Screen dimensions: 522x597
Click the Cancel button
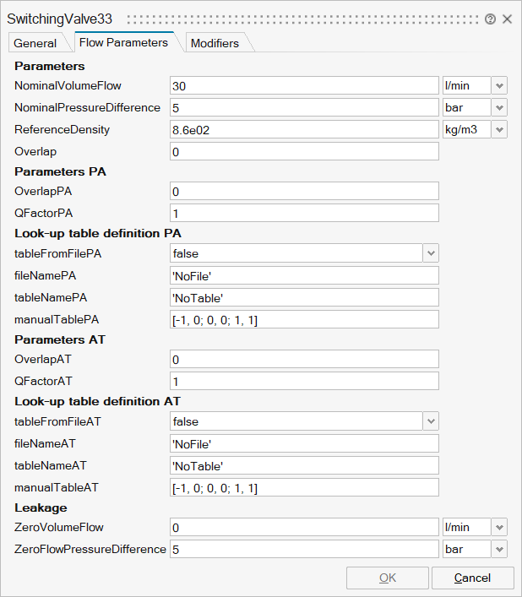472,578
